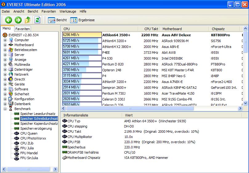Expand the Multimedia tree node
The height and width of the screenshot is (173, 249).
click(x=5, y=65)
